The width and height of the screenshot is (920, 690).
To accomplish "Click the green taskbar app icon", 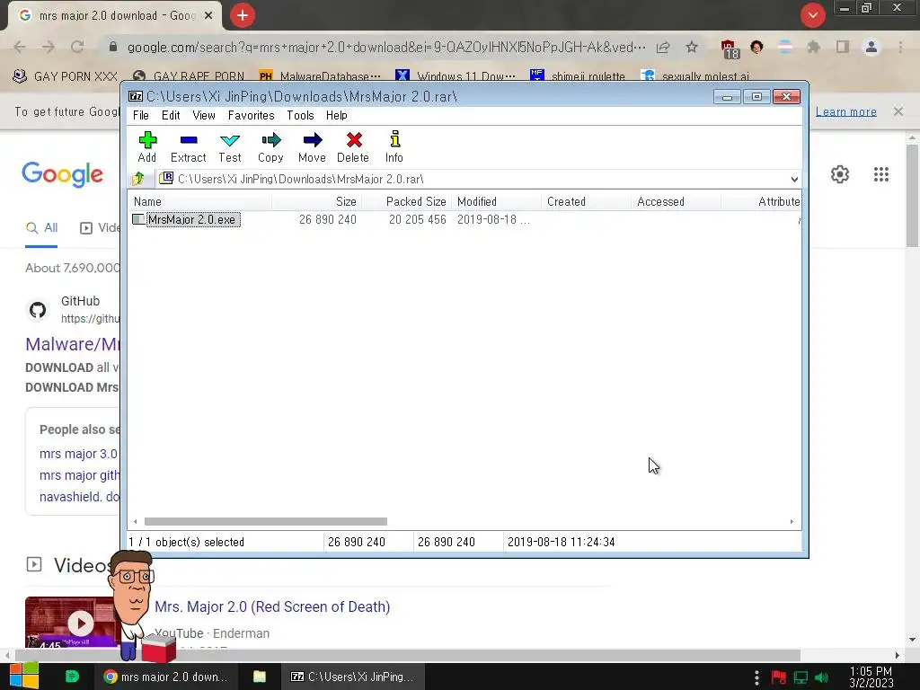I will pos(72,677).
